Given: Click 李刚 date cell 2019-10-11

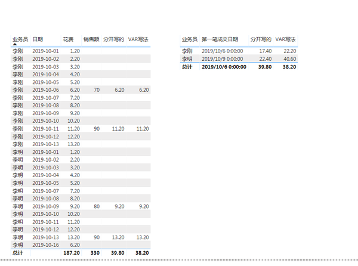Looking at the screenshot, I should pos(46,129).
